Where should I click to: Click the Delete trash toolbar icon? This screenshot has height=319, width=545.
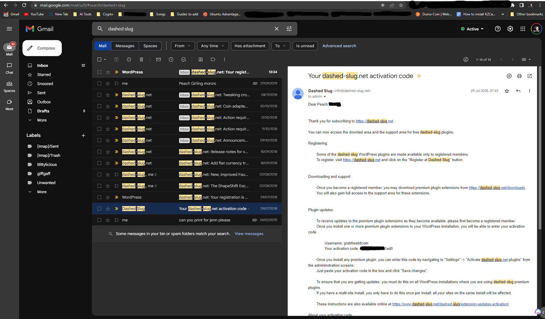pyautogui.click(x=141, y=59)
